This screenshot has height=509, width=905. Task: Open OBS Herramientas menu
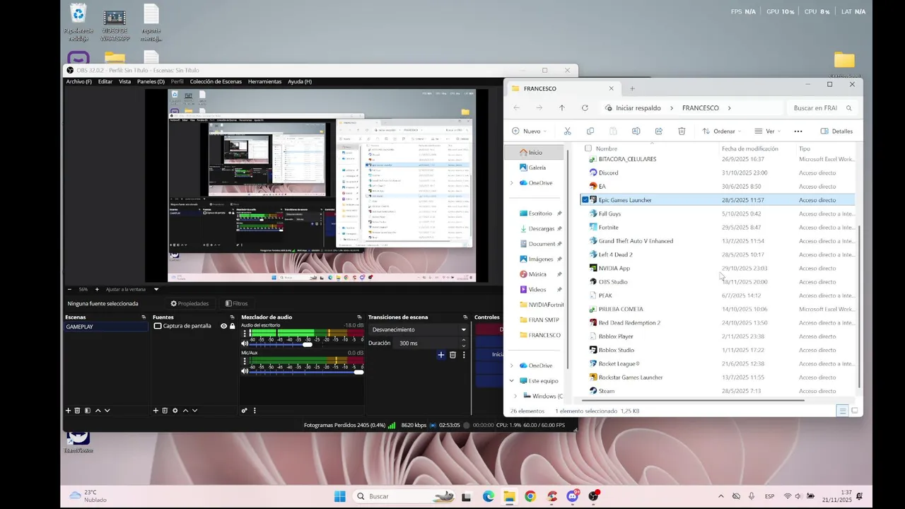tap(264, 81)
